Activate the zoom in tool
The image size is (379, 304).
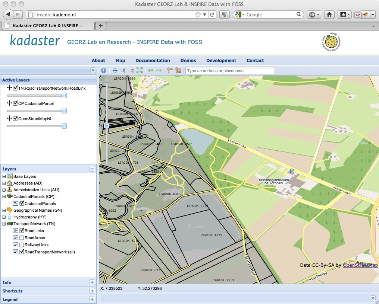[x=123, y=70]
